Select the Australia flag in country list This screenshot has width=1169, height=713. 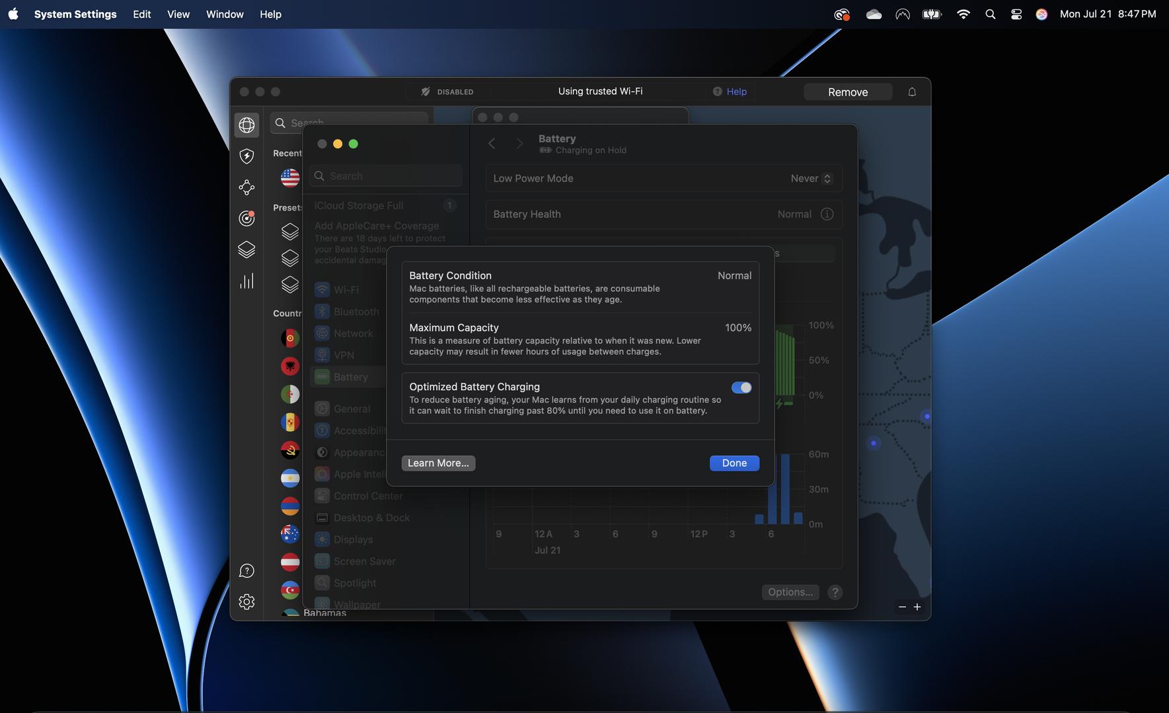coord(290,533)
